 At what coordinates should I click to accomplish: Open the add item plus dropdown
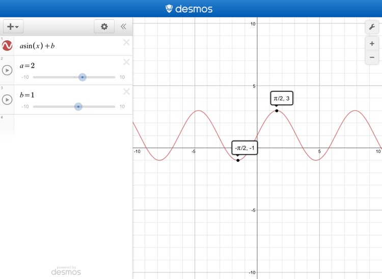[13, 26]
